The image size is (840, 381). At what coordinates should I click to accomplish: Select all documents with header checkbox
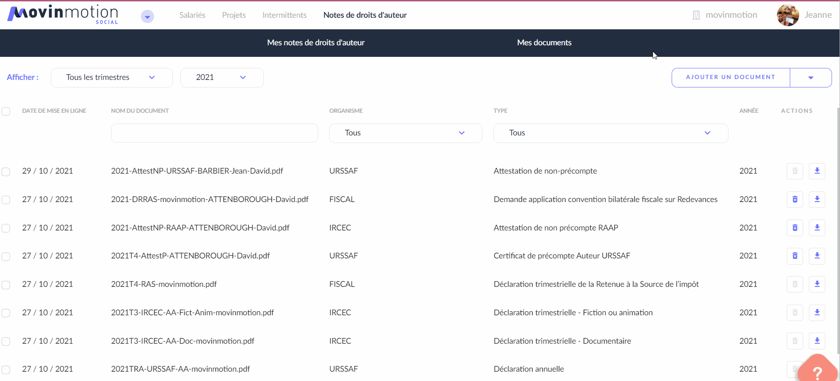pos(6,111)
